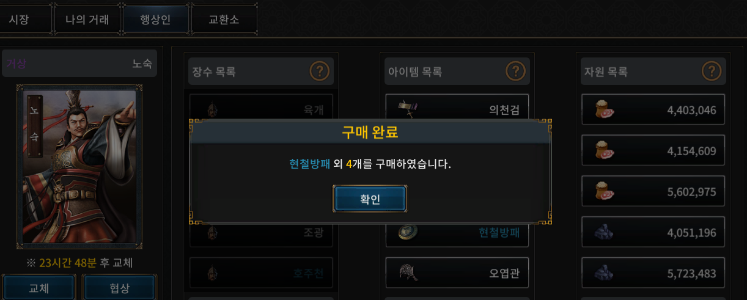
Task: Click the 교체 button below merchant portrait
Action: pyautogui.click(x=39, y=288)
